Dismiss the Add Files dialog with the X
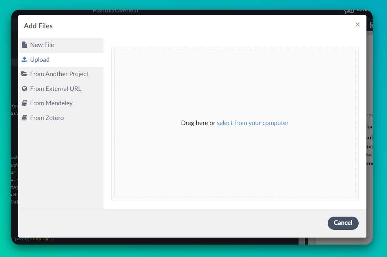Viewport: 387px width, 257px height. tap(358, 24)
